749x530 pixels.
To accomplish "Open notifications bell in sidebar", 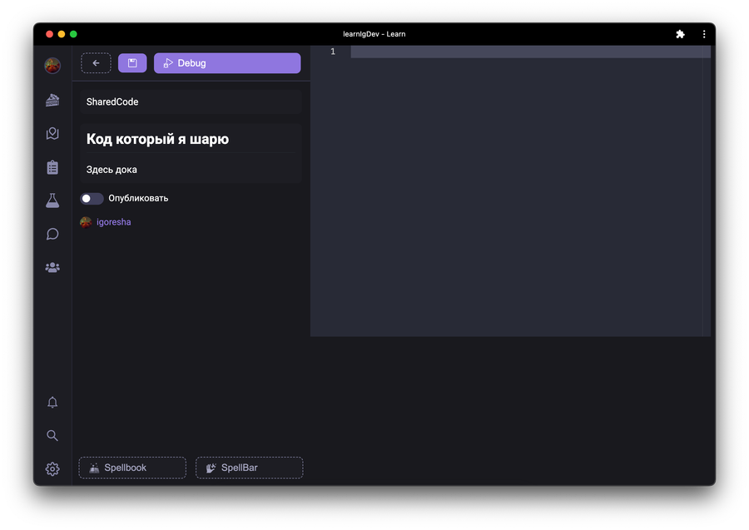I will tap(52, 403).
